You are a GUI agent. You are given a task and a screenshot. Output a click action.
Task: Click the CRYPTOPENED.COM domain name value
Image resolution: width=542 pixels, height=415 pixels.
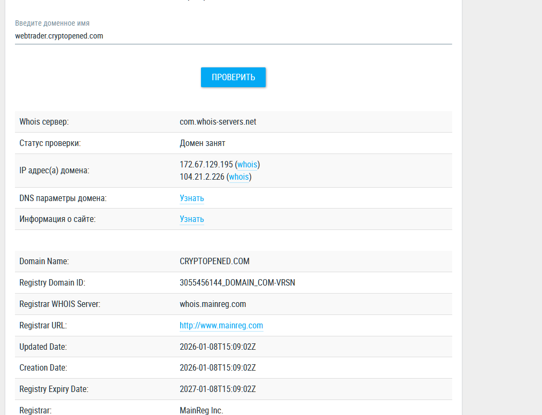point(215,262)
